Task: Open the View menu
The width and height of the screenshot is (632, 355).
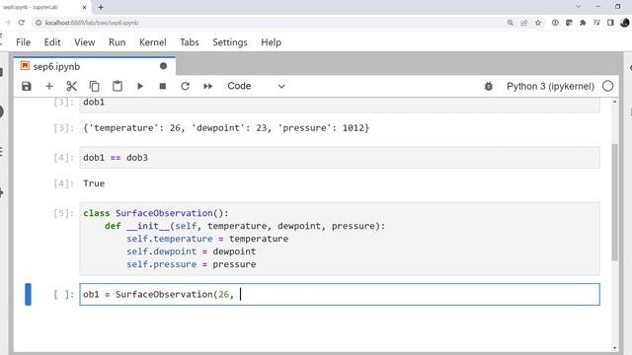Action: point(85,42)
